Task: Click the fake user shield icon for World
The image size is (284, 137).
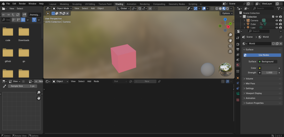Action: tap(273, 44)
